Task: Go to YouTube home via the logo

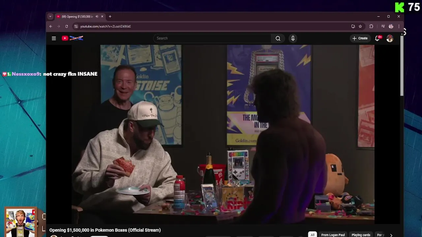Action: (x=72, y=38)
